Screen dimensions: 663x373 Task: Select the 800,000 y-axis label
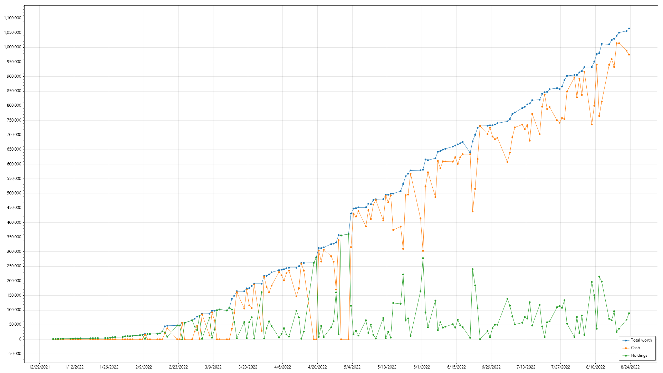tap(14, 105)
